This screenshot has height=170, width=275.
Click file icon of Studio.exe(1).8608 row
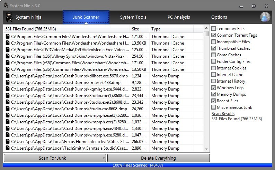click(x=8, y=95)
